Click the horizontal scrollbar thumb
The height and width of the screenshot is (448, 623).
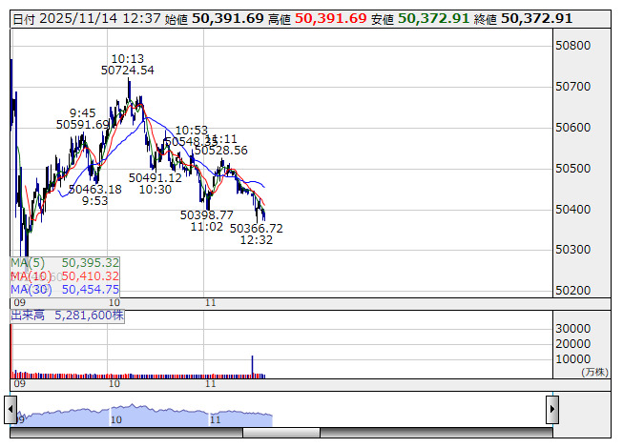(281, 433)
